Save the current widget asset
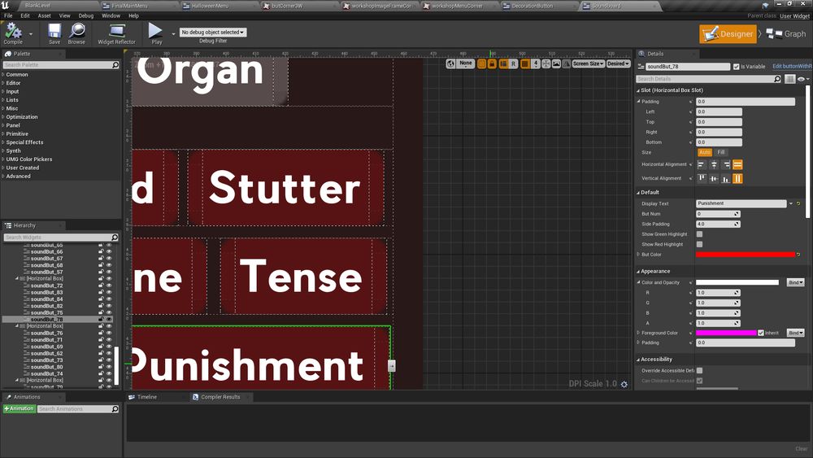Screen dimensions: 813x458 54,33
